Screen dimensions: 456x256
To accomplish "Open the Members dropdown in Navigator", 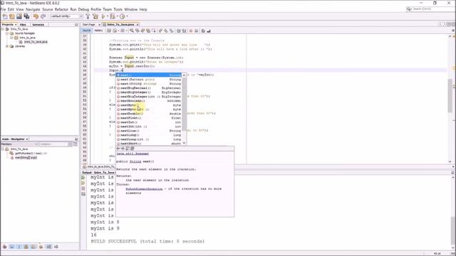I will 19,144.
